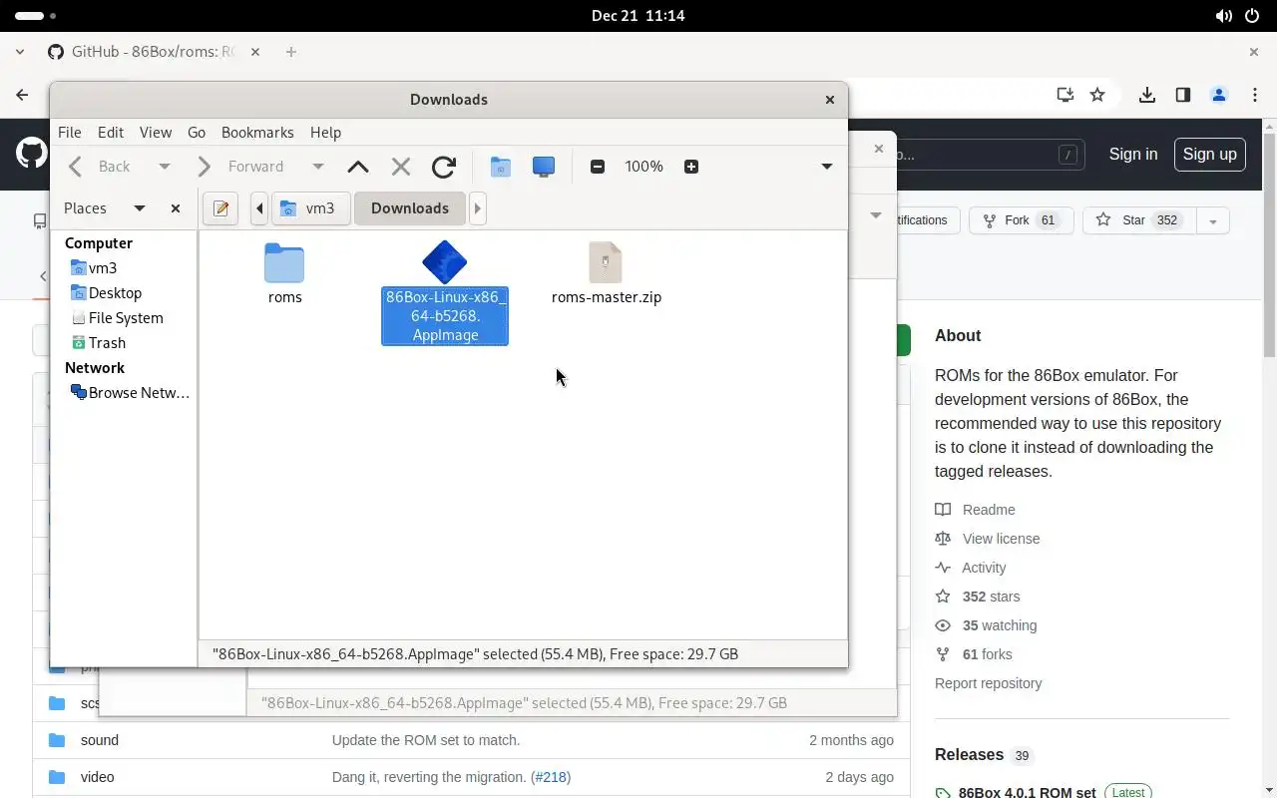This screenshot has width=1277, height=798.
Task: Zoom out with the minus icon
Action: click(598, 167)
